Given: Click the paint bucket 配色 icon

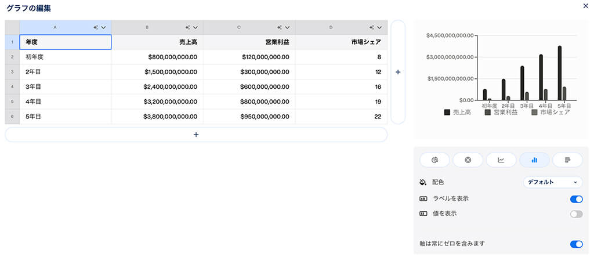Looking at the screenshot, I should coord(423,182).
